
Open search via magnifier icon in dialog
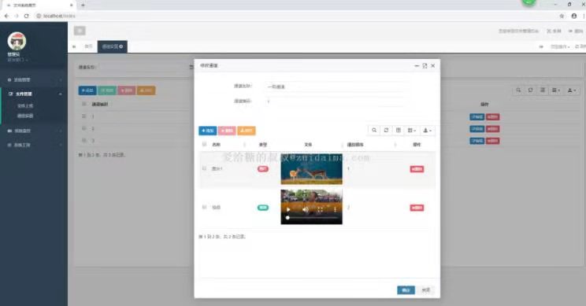374,131
